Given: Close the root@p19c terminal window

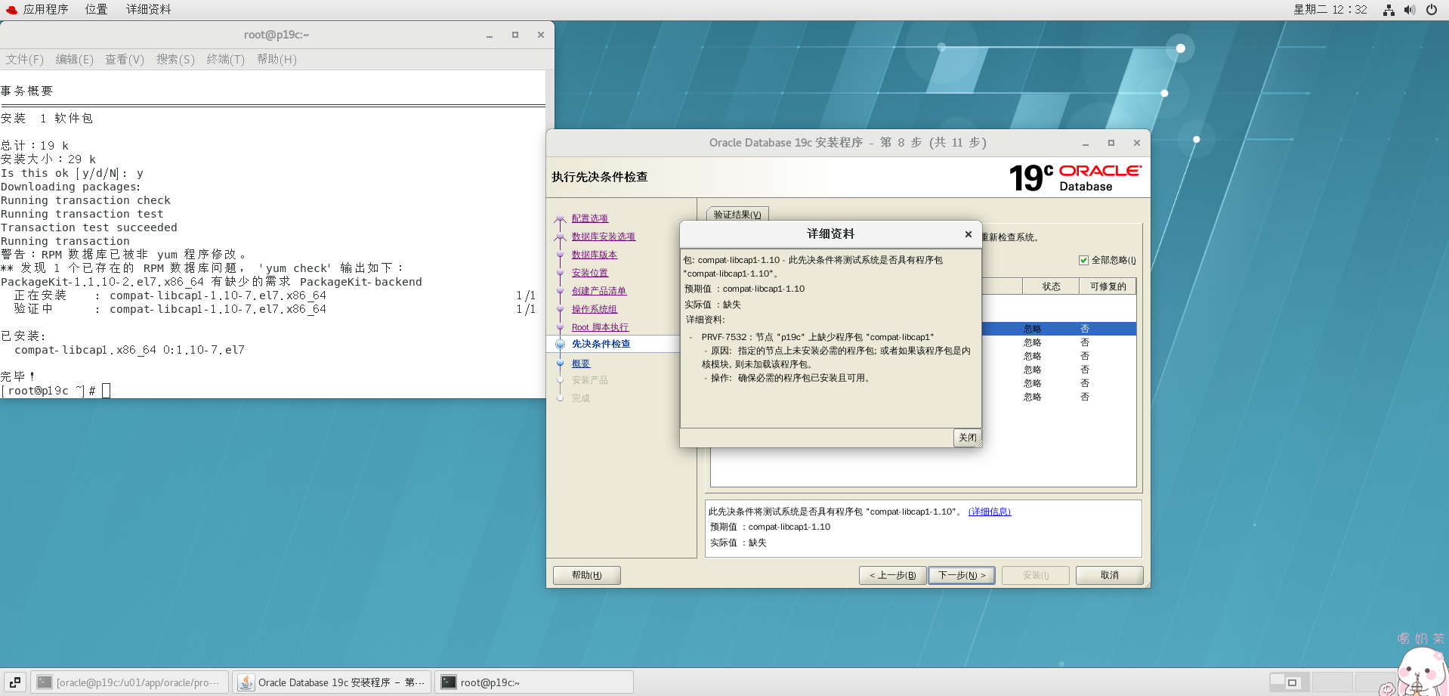Looking at the screenshot, I should pyautogui.click(x=541, y=35).
